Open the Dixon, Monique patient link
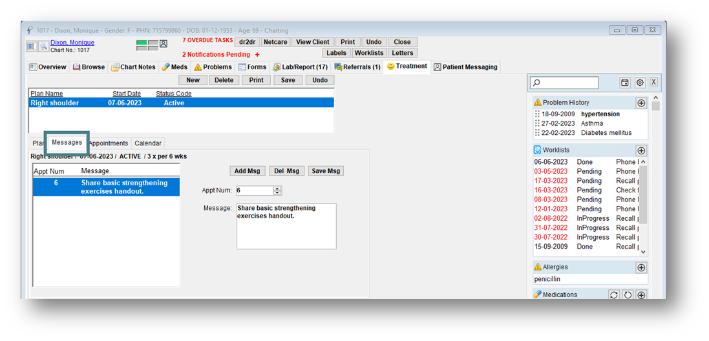The image size is (709, 341). click(72, 43)
